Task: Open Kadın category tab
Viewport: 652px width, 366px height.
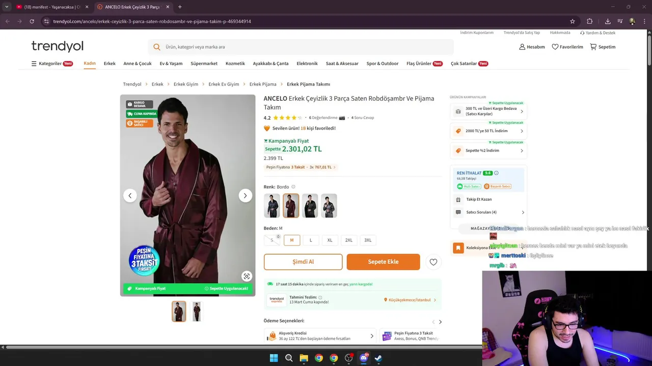Action: (90, 64)
